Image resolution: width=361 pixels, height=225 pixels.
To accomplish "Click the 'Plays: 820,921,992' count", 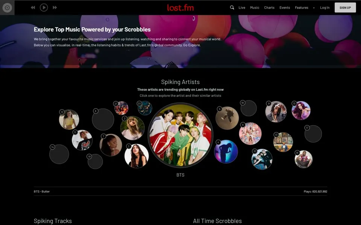I will click(x=315, y=192).
